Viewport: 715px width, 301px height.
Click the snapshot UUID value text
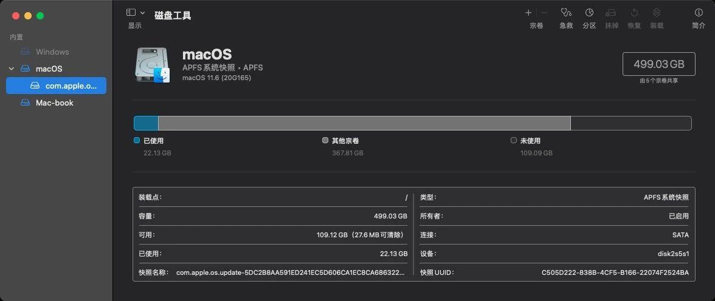615,272
